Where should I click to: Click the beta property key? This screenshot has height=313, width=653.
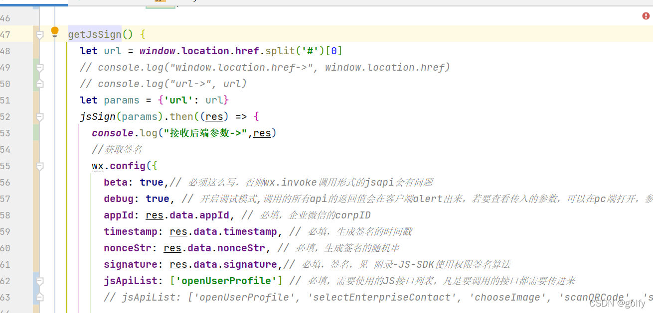(x=116, y=183)
